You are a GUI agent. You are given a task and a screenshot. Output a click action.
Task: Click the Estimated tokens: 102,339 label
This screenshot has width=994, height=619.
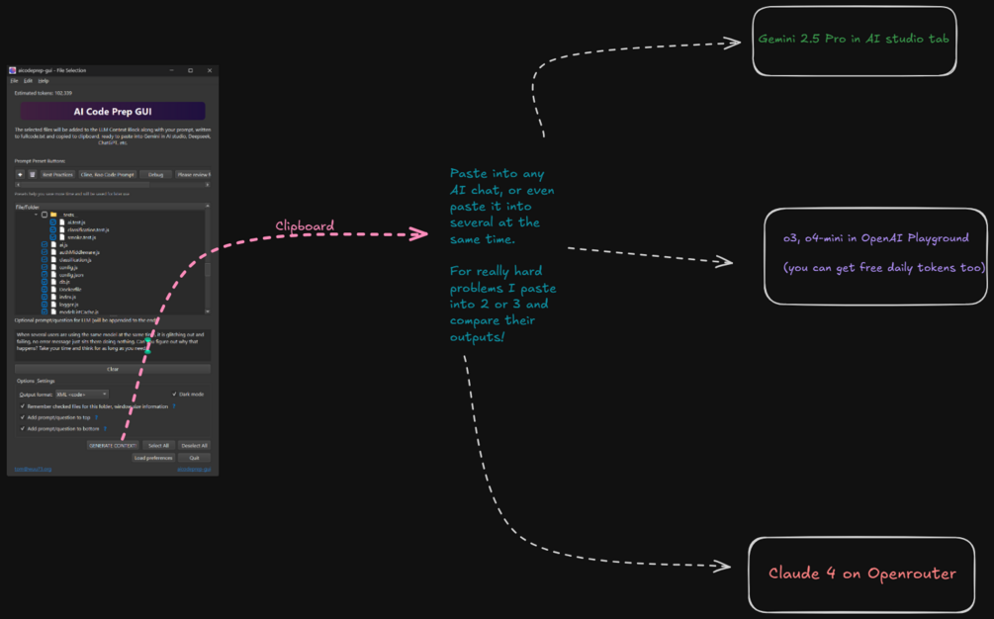click(x=44, y=93)
